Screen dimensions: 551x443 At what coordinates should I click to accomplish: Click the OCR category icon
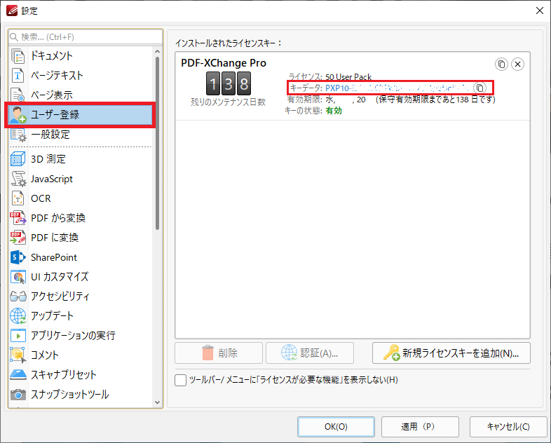(18, 198)
